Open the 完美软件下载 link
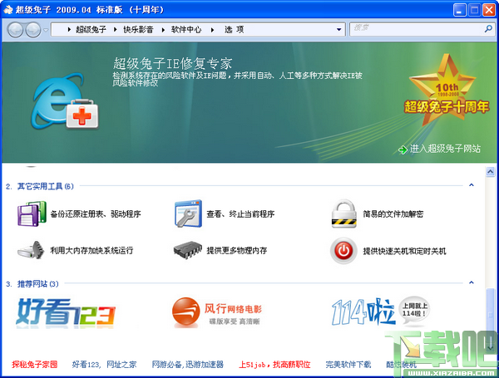Image resolution: width=499 pixels, height=378 pixels. 348,365
